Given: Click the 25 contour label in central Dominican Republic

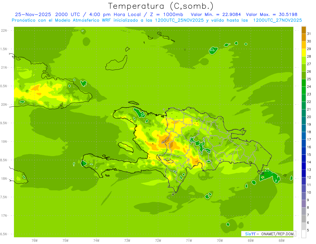Looking at the screenshot, I should 201,143.
